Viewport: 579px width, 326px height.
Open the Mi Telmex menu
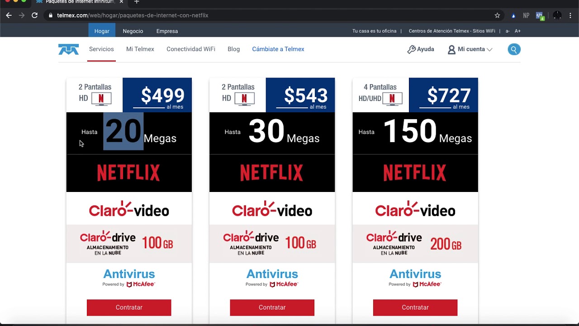point(140,49)
